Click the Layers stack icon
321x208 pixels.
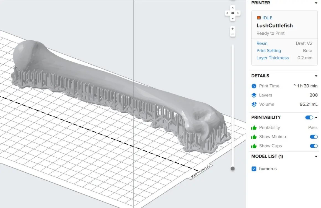click(x=254, y=95)
